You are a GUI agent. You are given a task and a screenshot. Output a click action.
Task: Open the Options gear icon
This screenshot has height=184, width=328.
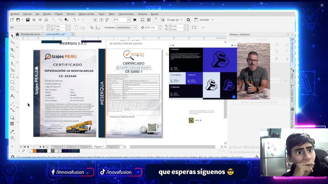click(x=188, y=20)
